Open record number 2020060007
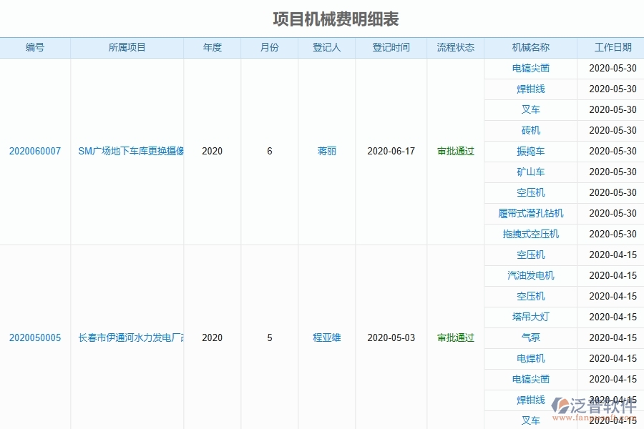644x429 pixels. click(x=35, y=151)
